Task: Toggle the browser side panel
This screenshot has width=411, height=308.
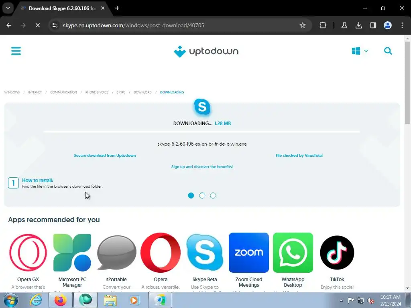Action: [373, 25]
